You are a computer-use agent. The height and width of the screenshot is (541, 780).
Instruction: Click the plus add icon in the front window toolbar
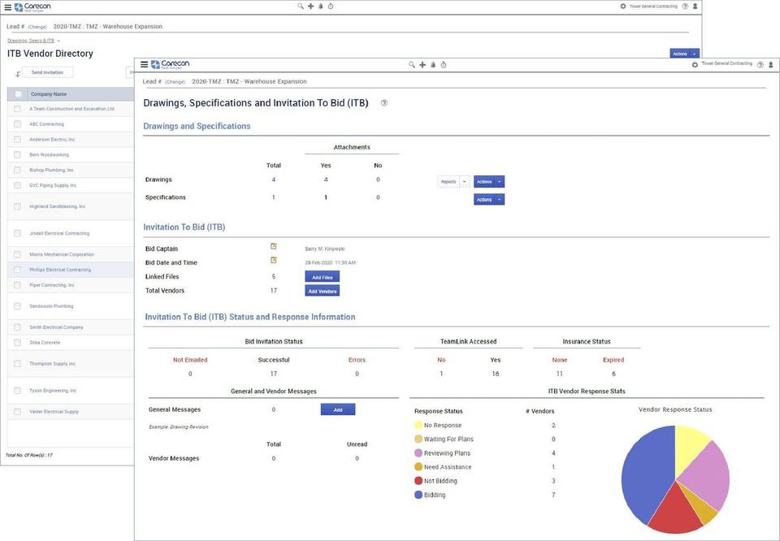click(x=422, y=64)
